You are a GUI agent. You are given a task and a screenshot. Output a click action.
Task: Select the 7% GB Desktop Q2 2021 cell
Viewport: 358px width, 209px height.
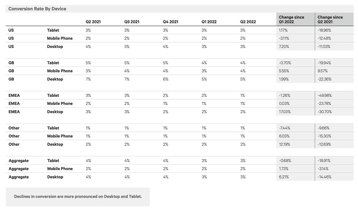tap(88, 79)
